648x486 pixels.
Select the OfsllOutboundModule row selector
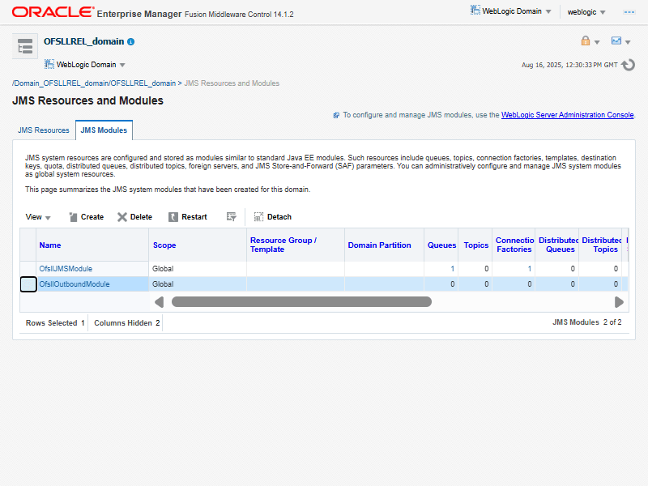pos(28,284)
